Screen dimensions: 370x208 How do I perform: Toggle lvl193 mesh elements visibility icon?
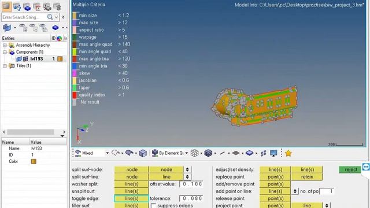(25, 59)
